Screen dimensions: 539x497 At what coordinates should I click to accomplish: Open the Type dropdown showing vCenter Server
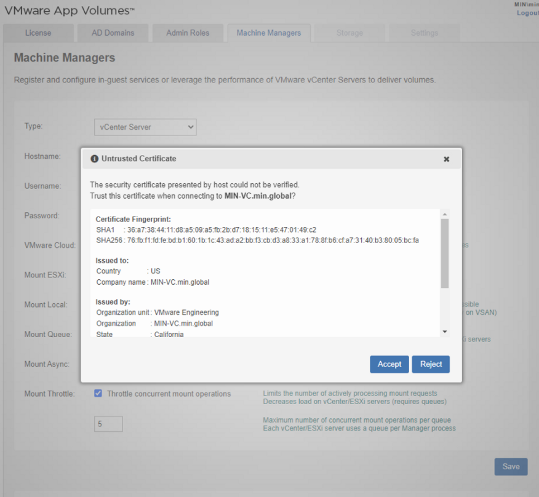pos(145,127)
